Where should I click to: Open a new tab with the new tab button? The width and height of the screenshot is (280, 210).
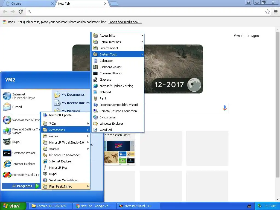[x=114, y=4]
